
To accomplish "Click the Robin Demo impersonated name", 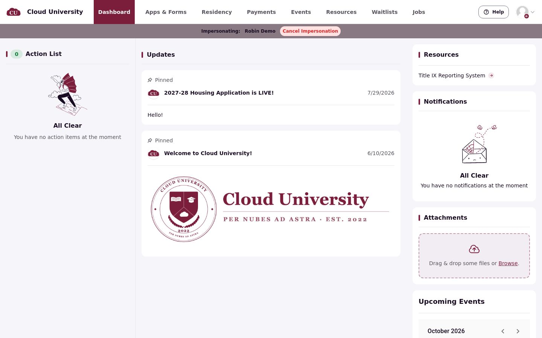I will click(x=260, y=31).
